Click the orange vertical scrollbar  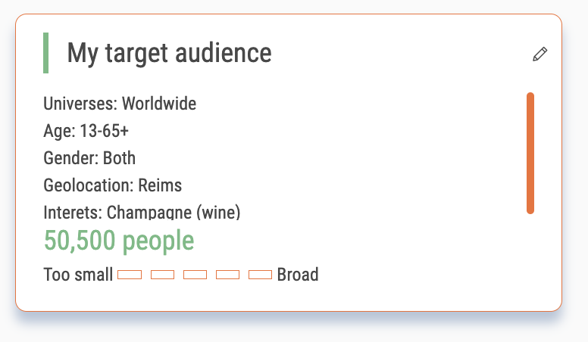tap(530, 153)
